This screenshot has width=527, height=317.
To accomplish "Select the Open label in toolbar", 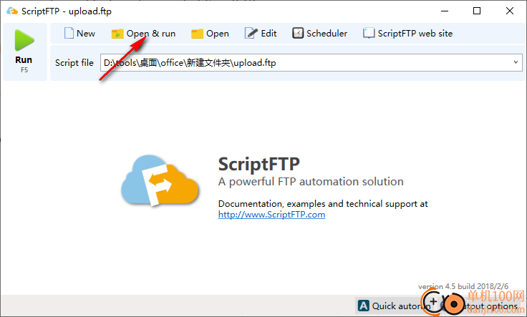I will [x=218, y=34].
